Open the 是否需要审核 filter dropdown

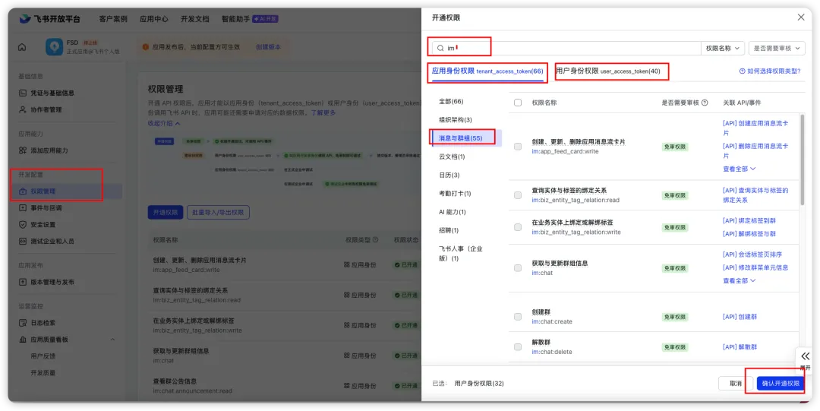click(x=777, y=48)
